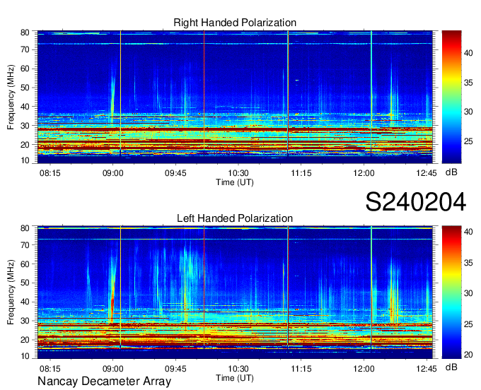This screenshot has width=481, height=390.
Task: Click 'Frequency (MHz)' axis label of Left Handed plot
Action: coord(11,292)
